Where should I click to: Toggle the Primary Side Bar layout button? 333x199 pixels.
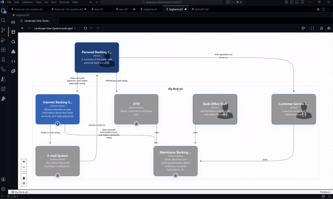coord(292,2)
